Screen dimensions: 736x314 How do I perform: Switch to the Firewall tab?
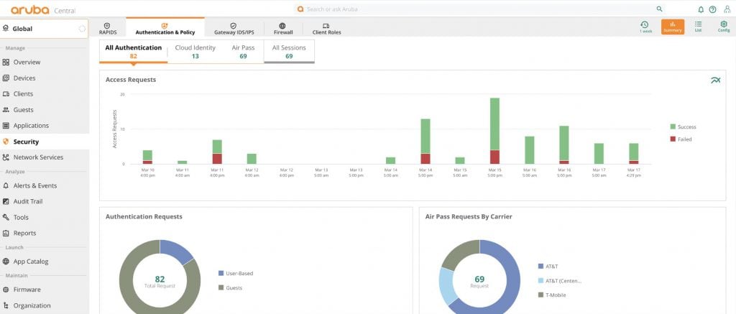tap(282, 28)
